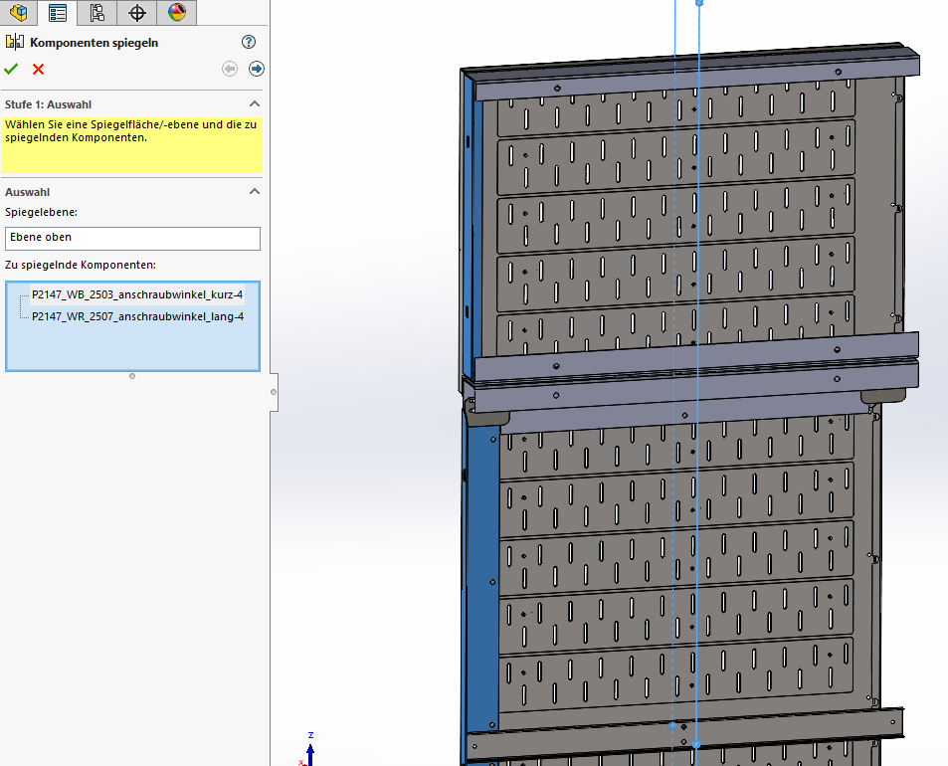The image size is (948, 766).
Task: Select the Spiegelebene field with Ebene oben
Action: 132,238
